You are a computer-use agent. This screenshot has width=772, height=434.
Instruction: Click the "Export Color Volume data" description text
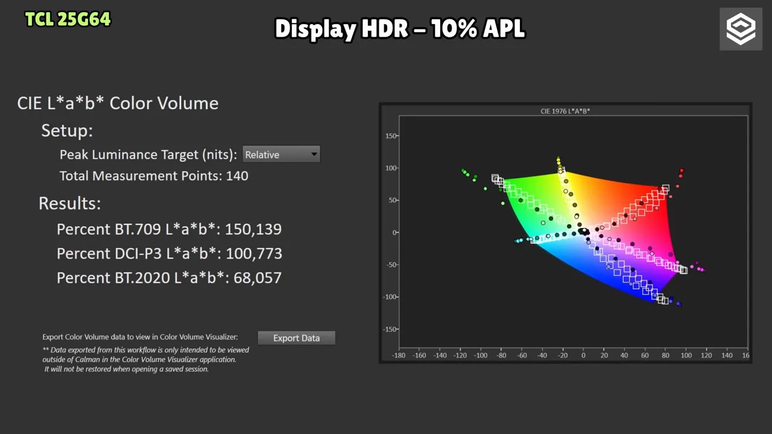click(140, 337)
